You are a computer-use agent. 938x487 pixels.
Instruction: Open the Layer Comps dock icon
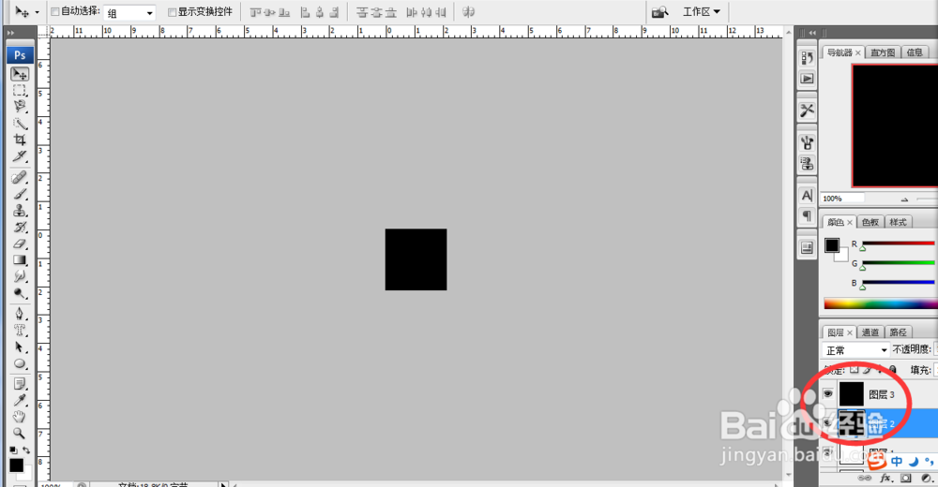click(x=807, y=248)
